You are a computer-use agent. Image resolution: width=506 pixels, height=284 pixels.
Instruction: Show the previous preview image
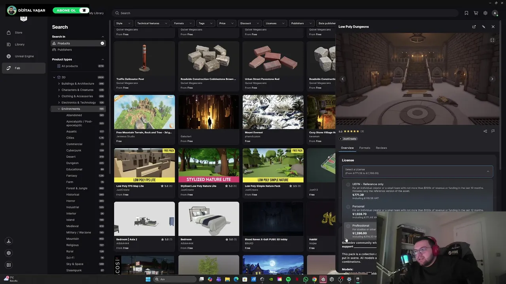[343, 79]
